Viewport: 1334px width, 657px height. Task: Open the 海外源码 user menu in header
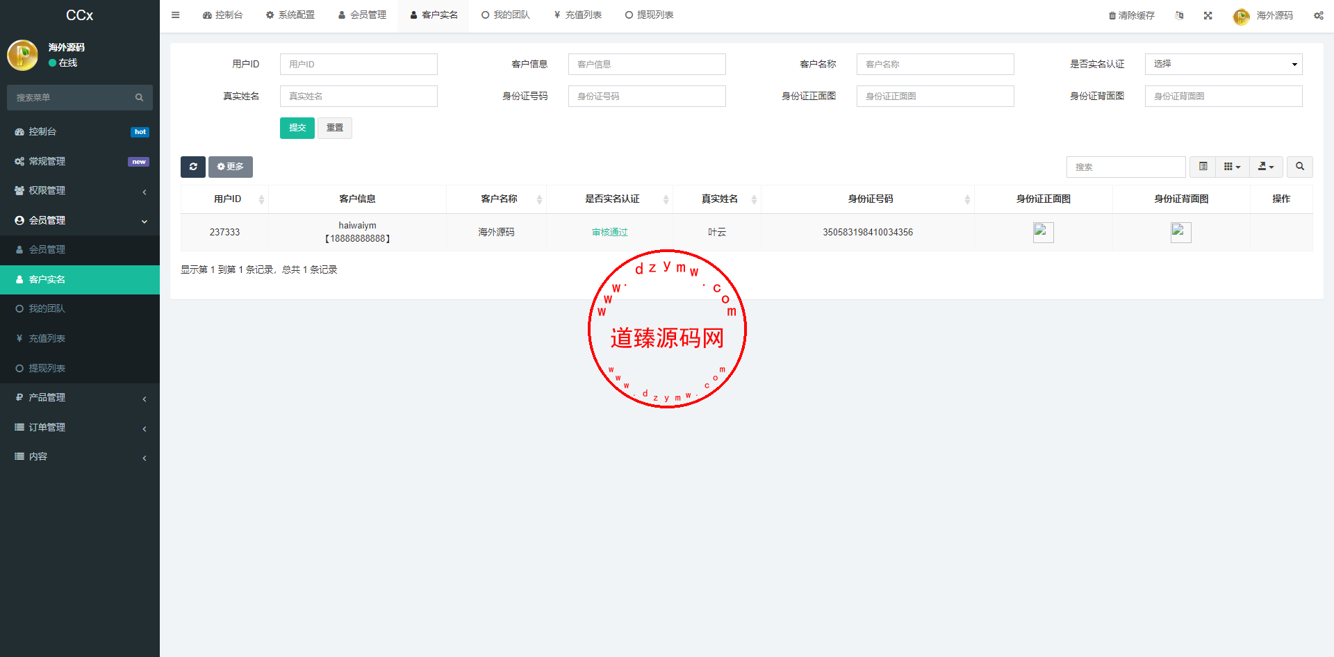tap(1264, 15)
